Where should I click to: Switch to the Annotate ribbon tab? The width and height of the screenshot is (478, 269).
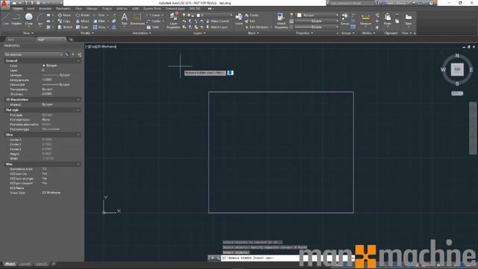pos(45,8)
